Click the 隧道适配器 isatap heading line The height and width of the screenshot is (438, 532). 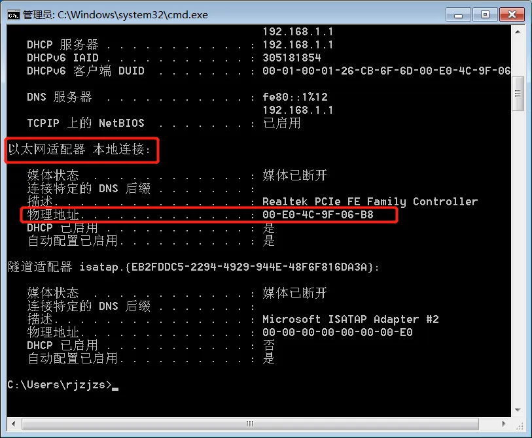[x=193, y=267]
